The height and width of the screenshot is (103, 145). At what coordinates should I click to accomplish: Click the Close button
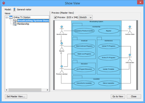[134, 96]
